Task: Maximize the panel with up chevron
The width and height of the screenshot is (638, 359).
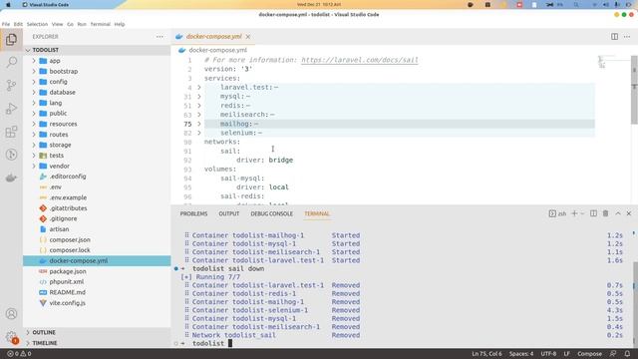Action: tap(618, 213)
